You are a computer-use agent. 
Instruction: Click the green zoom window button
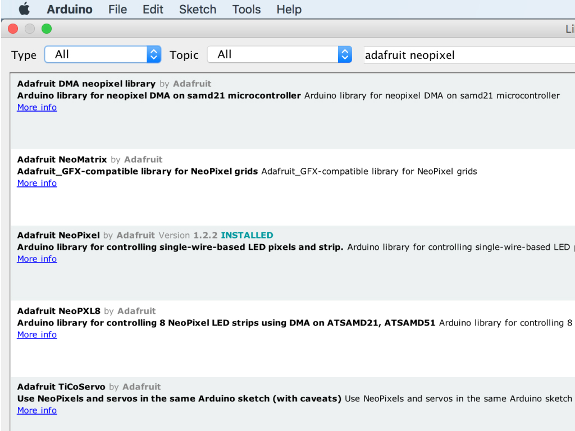[47, 29]
